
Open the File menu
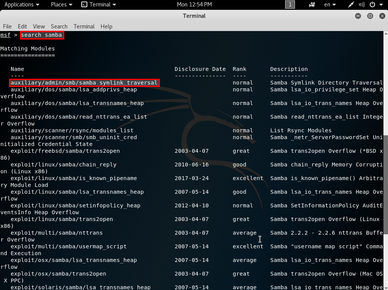[7, 26]
